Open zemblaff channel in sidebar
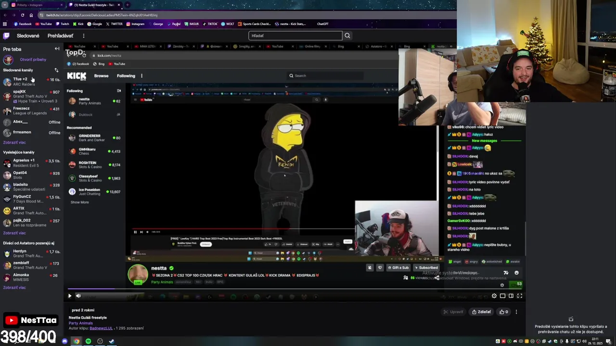 [x=32, y=265]
